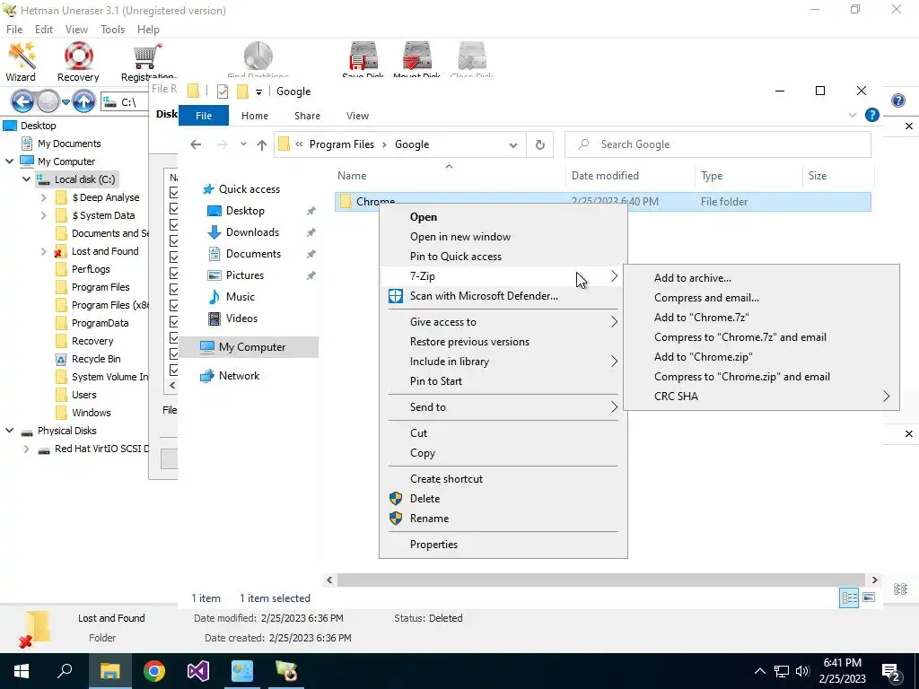Collapse the Local disk (C:) node
The image size is (919, 689).
(x=26, y=179)
